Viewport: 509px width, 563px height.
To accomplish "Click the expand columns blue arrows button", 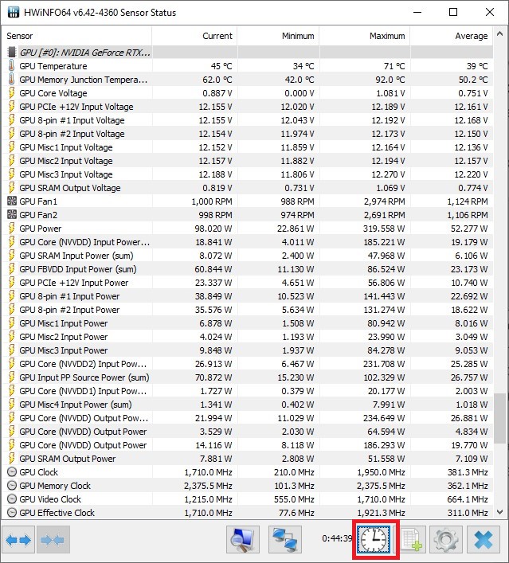I will (18, 540).
